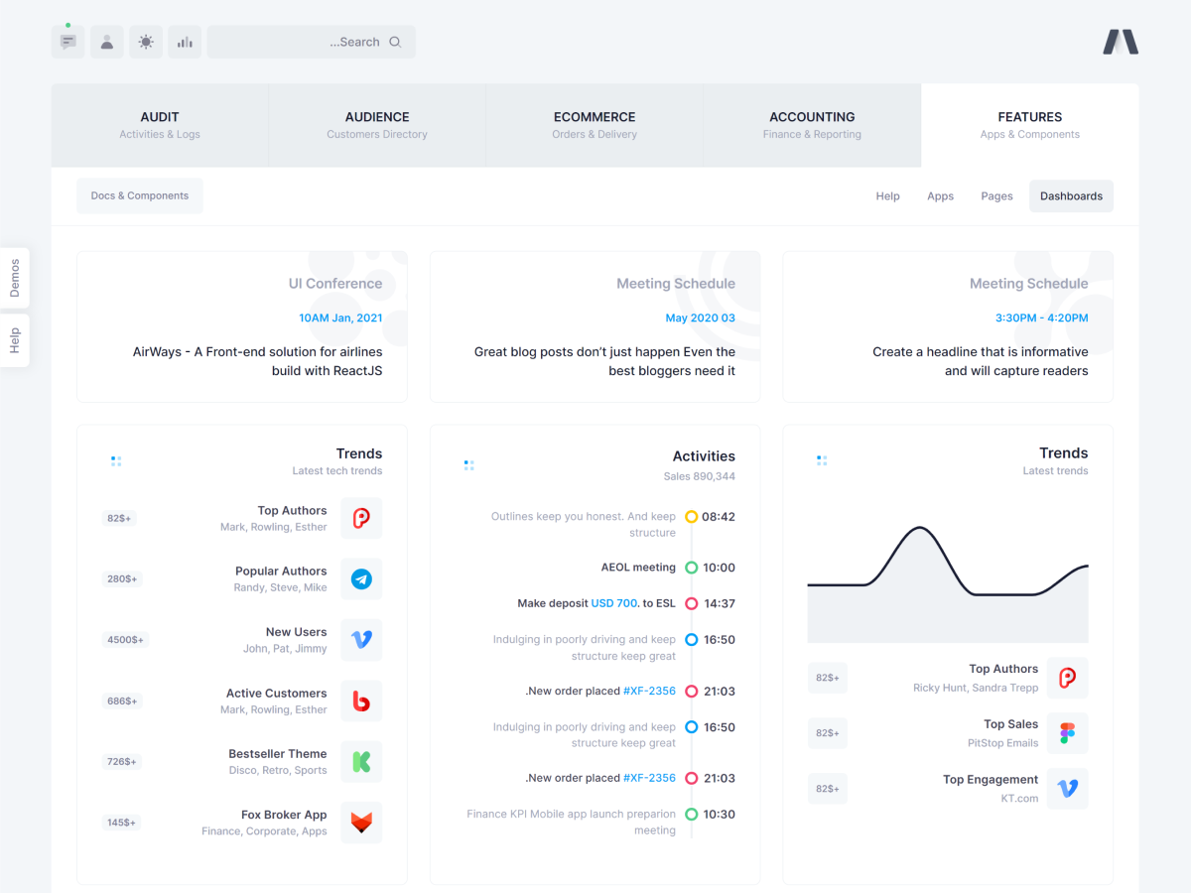Screen dimensions: 1191x893
Task: Open the #XF-2356 order link at 21:03
Action: point(649,691)
